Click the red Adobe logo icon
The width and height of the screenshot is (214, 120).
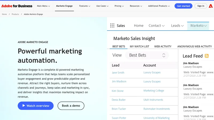tap(211, 6)
